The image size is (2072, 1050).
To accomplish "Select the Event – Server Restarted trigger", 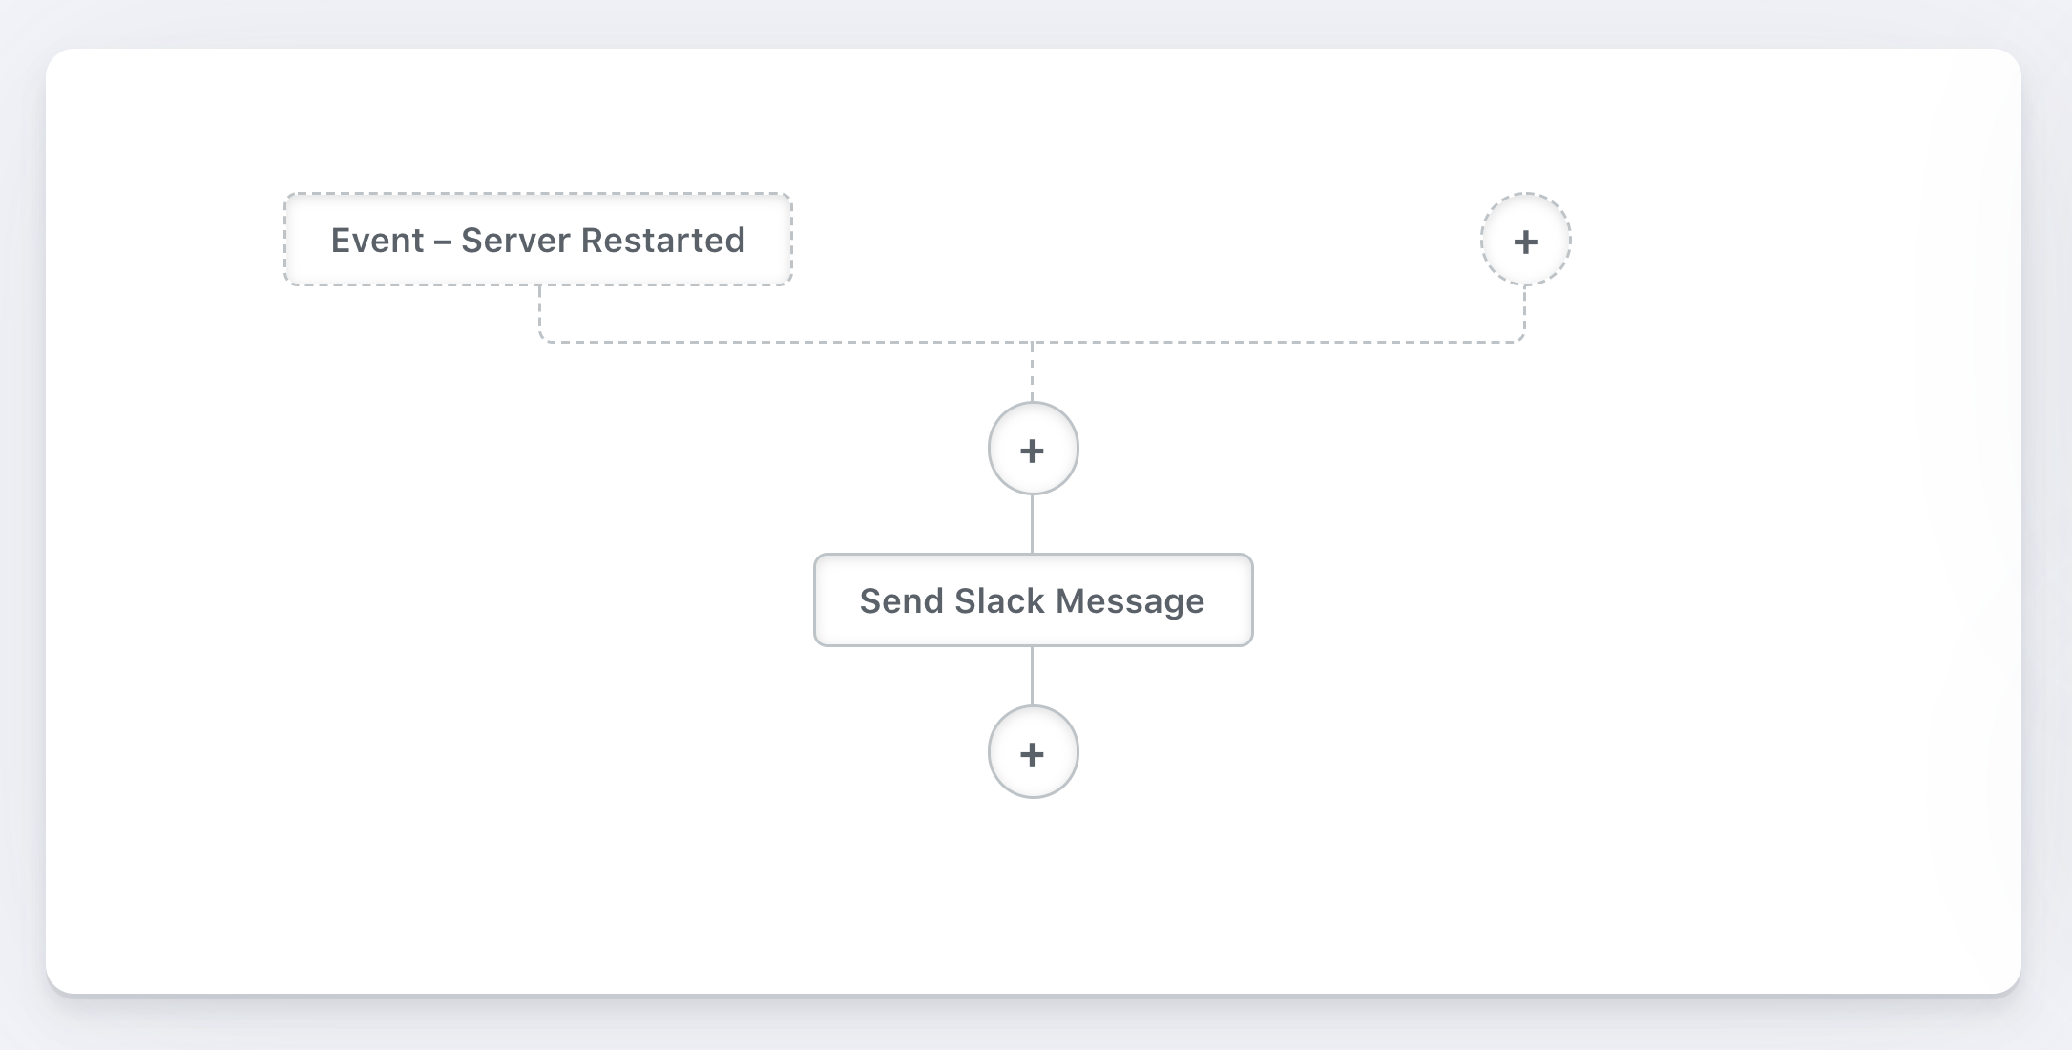I will click(538, 240).
